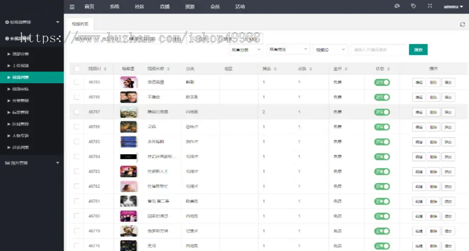The image size is (469, 251).
Task: Open thumbnail of video 48781
Action: [x=129, y=201]
